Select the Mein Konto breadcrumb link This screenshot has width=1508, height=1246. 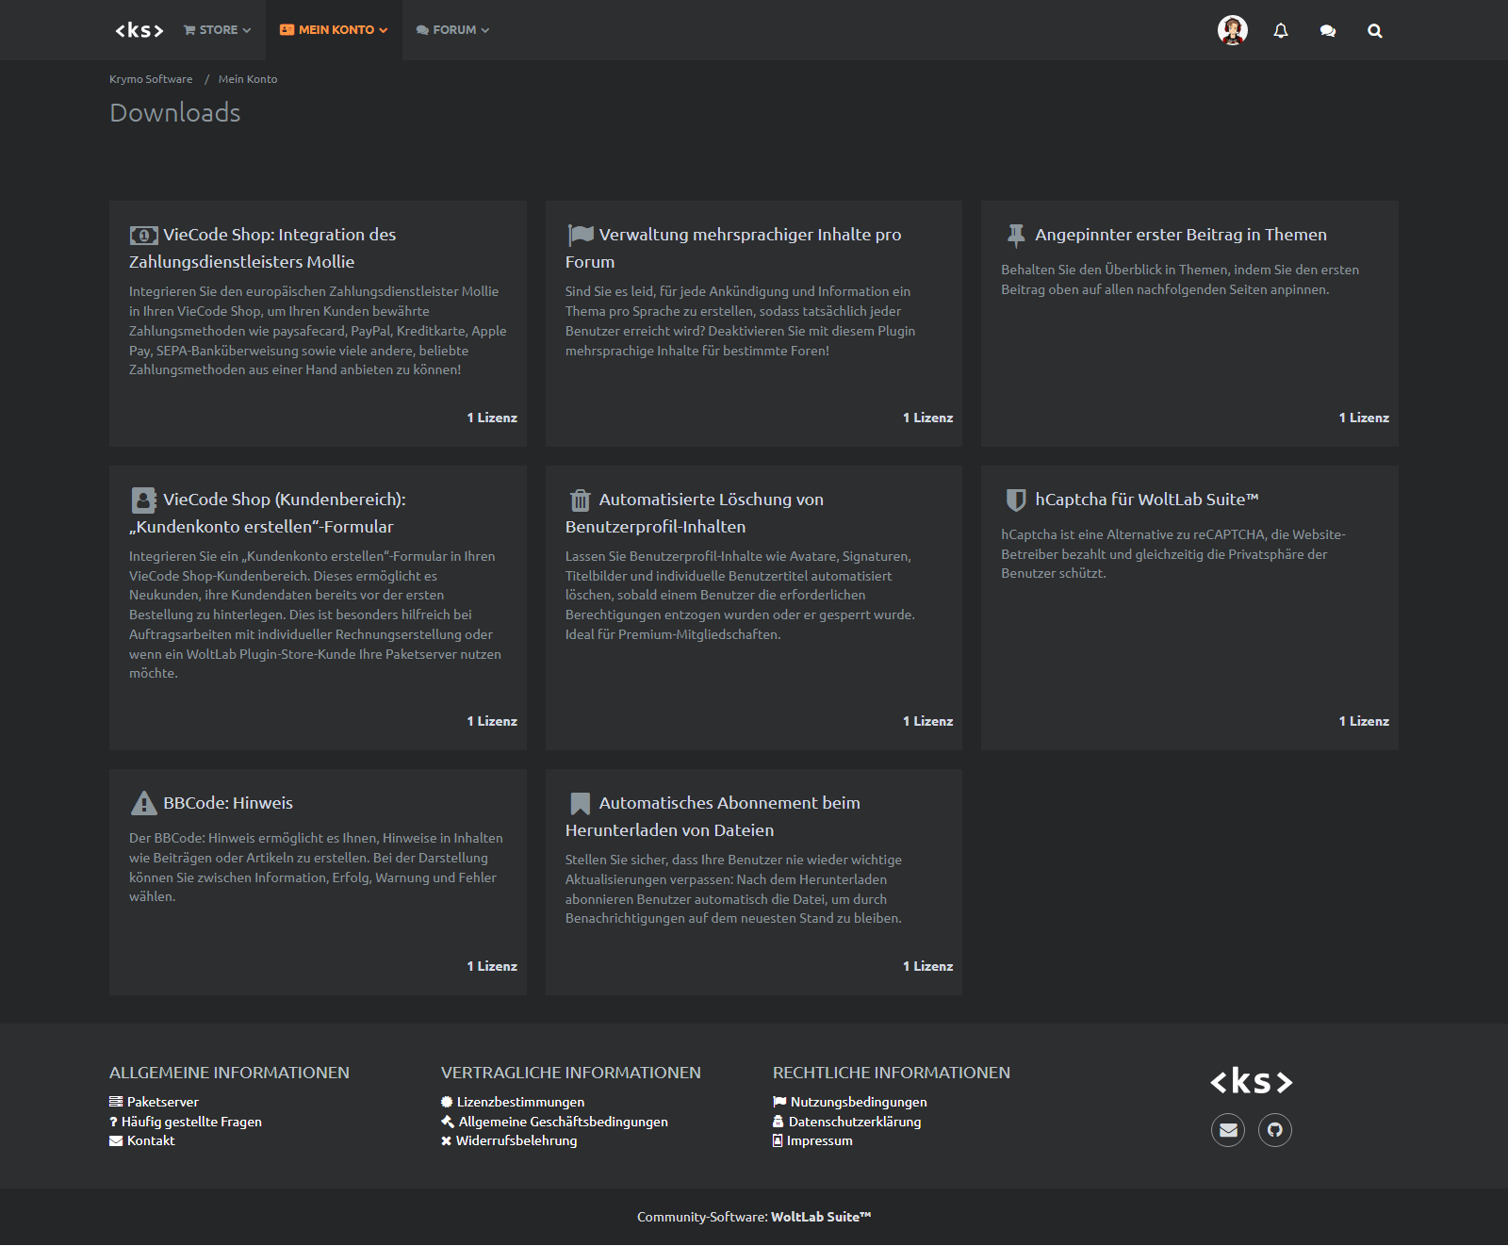click(x=248, y=79)
